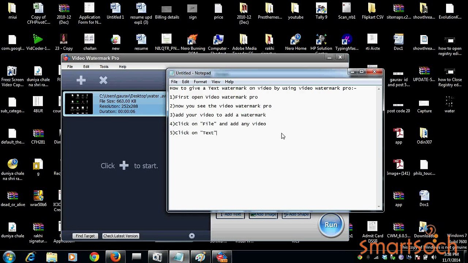Image resolution: width=468 pixels, height=263 pixels.
Task: Open the Edit menu in Notepad
Action: [186, 82]
